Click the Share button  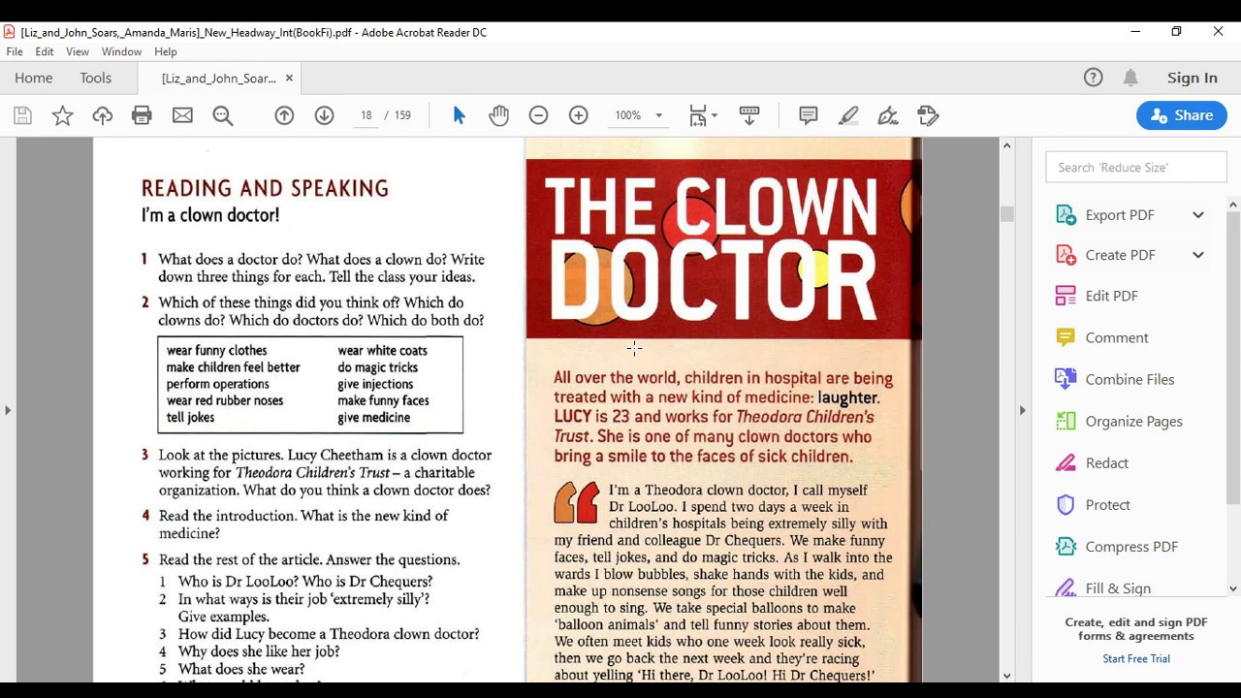pyautogui.click(x=1182, y=114)
